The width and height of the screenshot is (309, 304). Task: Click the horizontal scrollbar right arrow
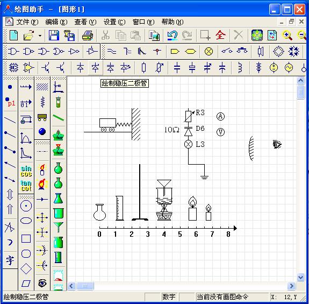[x=291, y=286]
